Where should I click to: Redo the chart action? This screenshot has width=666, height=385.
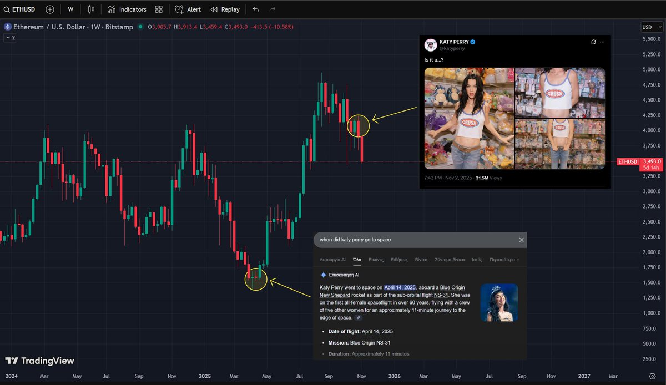point(272,9)
